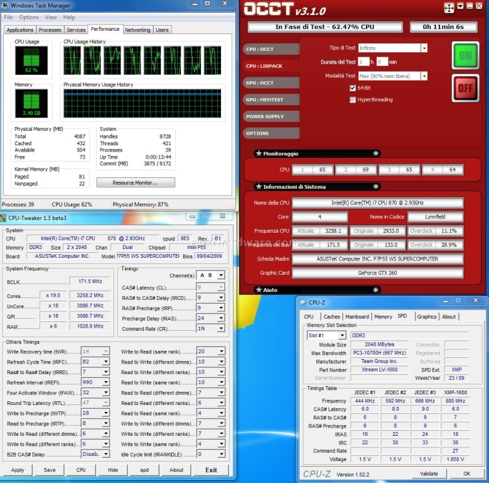Image resolution: width=489 pixels, height=483 pixels.
Task: Open the RAS# Precharge (tRP) dropdown
Action: [221, 308]
